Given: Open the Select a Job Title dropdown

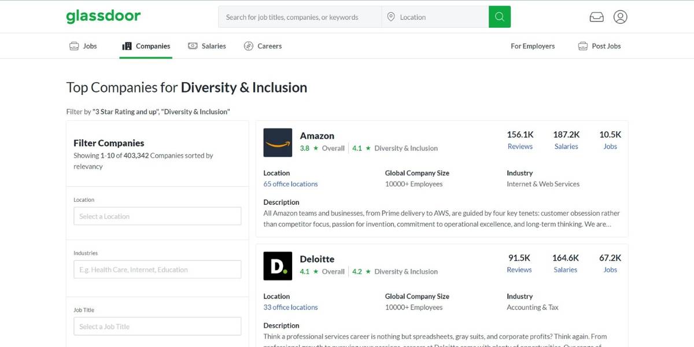Looking at the screenshot, I should click(x=157, y=327).
